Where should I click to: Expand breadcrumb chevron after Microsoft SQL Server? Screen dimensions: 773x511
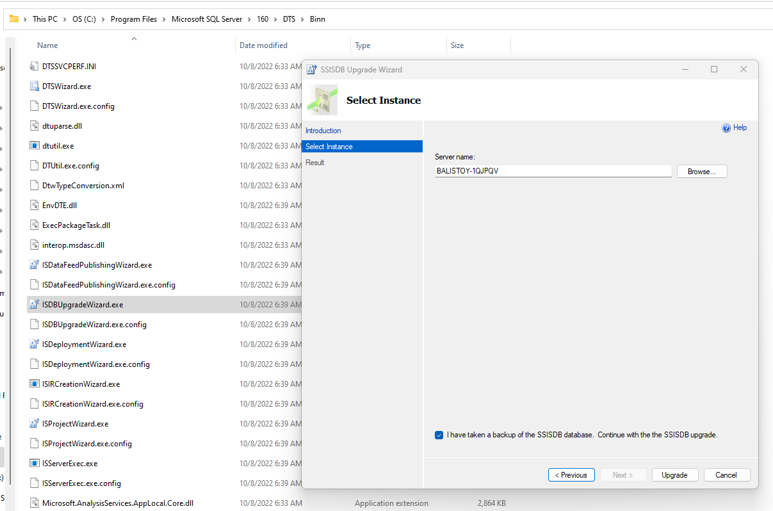click(x=249, y=19)
